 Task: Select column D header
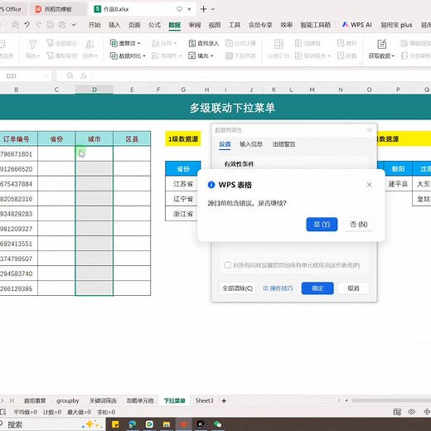click(94, 90)
